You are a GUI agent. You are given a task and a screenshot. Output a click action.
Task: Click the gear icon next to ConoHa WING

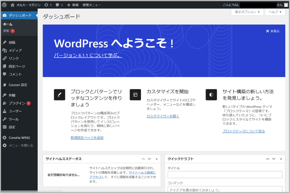(5, 138)
